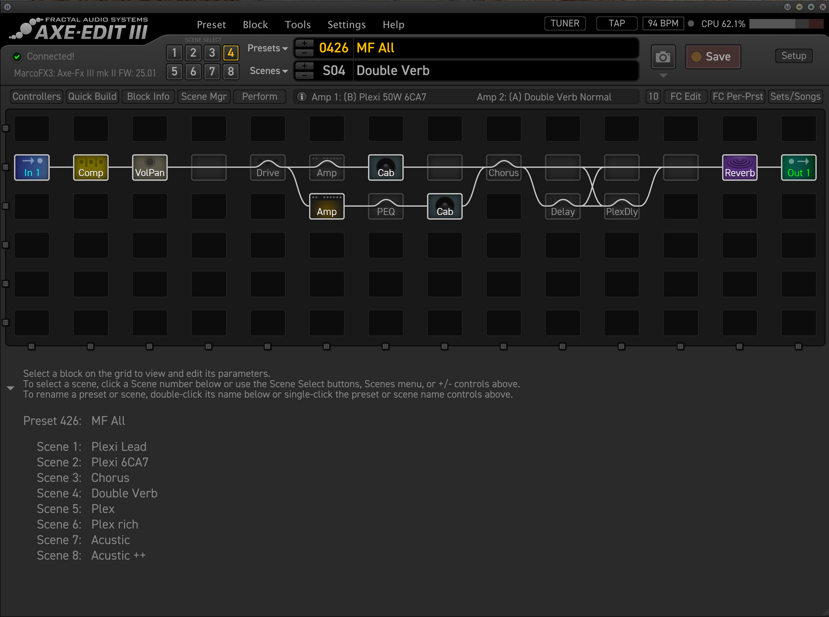Open the Perform view
The height and width of the screenshot is (617, 829).
(x=260, y=97)
